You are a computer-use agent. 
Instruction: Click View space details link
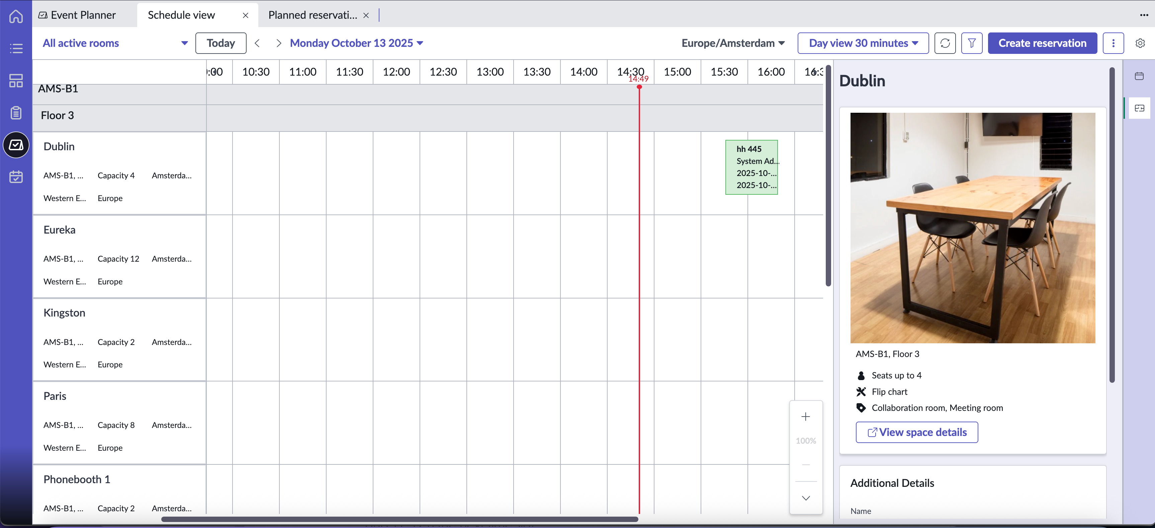[916, 432]
